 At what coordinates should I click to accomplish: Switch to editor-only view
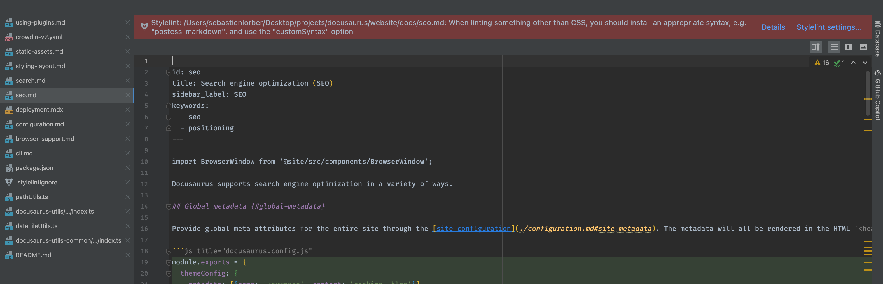coord(834,47)
